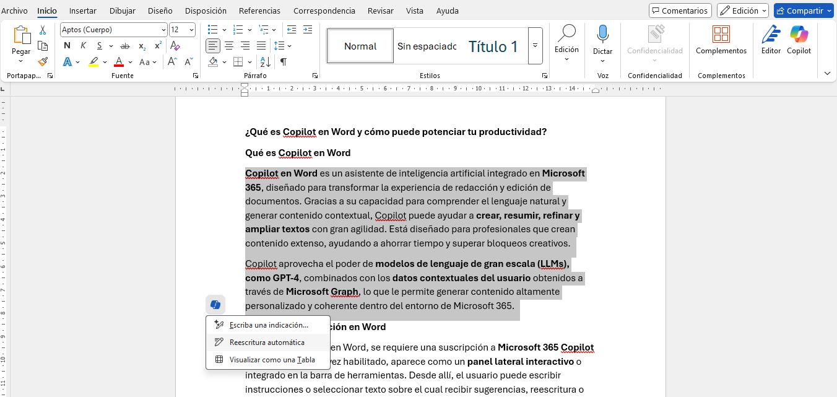Apply paragraph shading with the bucket icon
The image size is (837, 397).
tap(213, 62)
